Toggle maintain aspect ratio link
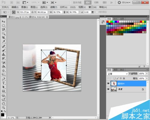The width and height of the screenshot is (150, 120). coord(64,12)
